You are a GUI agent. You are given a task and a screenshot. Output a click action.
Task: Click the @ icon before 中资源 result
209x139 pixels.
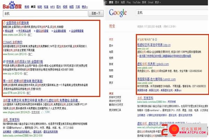click(4, 62)
